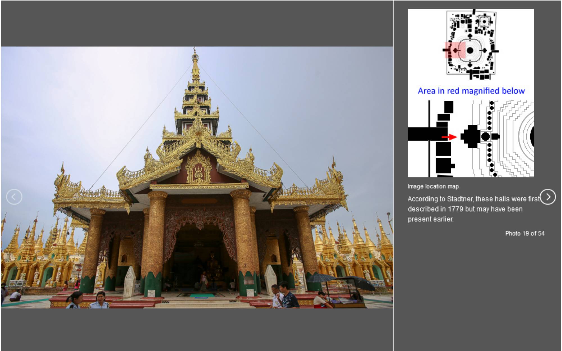Advance to the next photo with the right arrow
Screen dimensions: 562x351
548,197
